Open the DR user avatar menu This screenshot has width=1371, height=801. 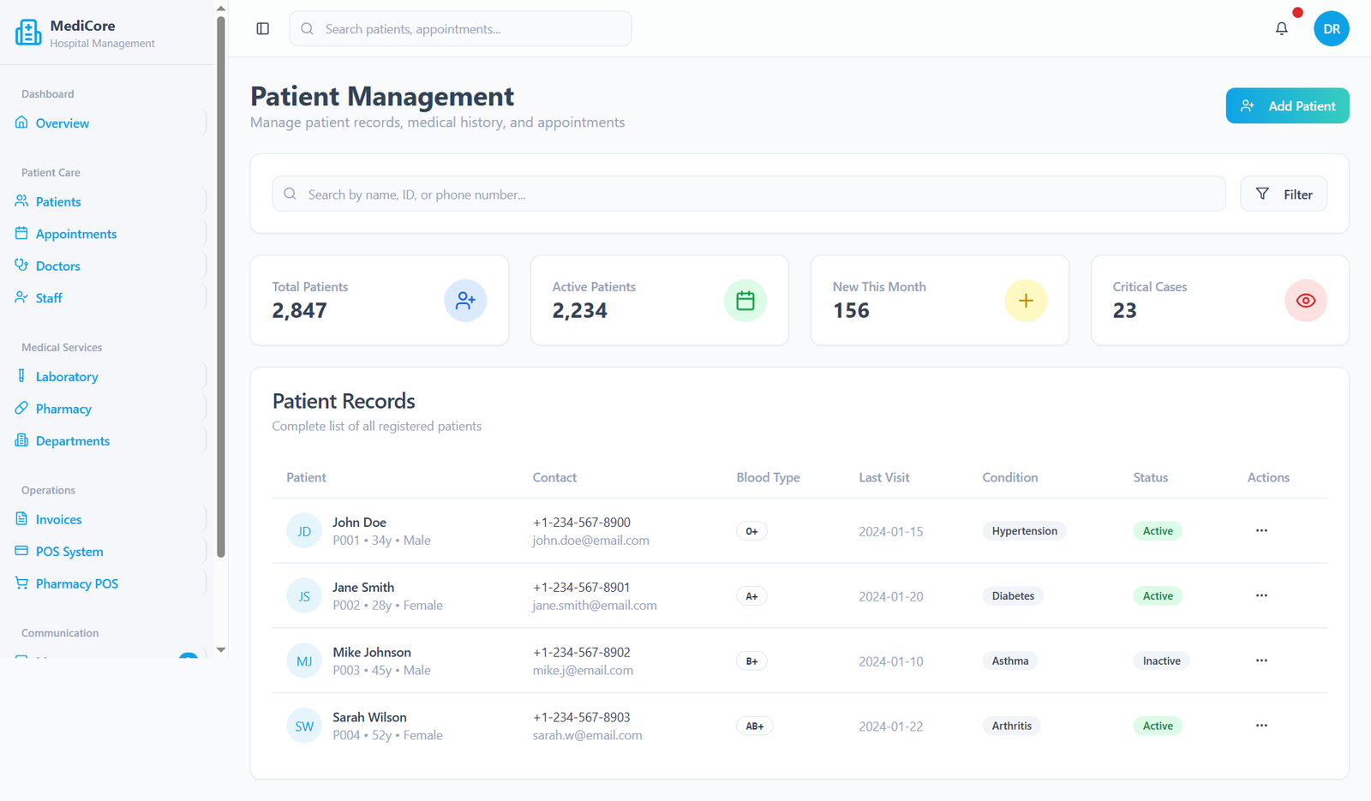click(x=1331, y=29)
